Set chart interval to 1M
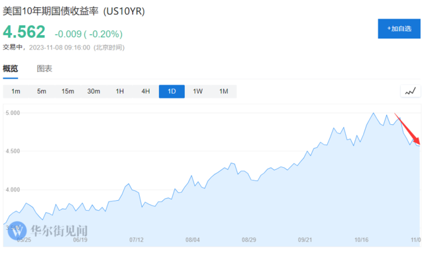This screenshot has height=253, width=424. coord(224,91)
